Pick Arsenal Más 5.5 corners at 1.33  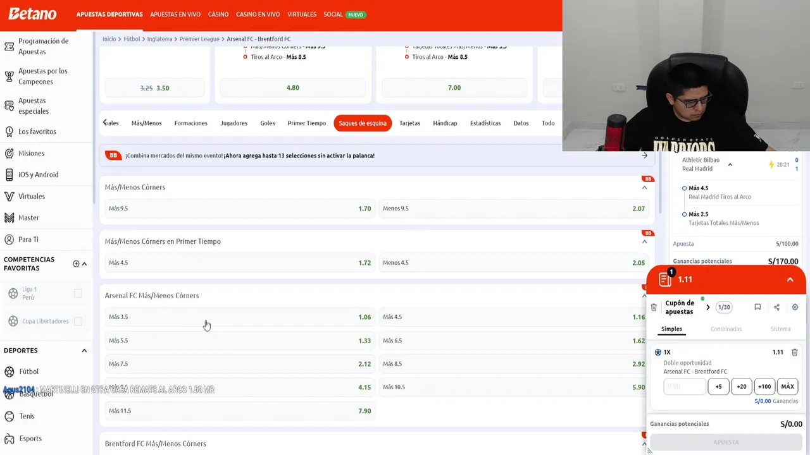click(x=240, y=341)
